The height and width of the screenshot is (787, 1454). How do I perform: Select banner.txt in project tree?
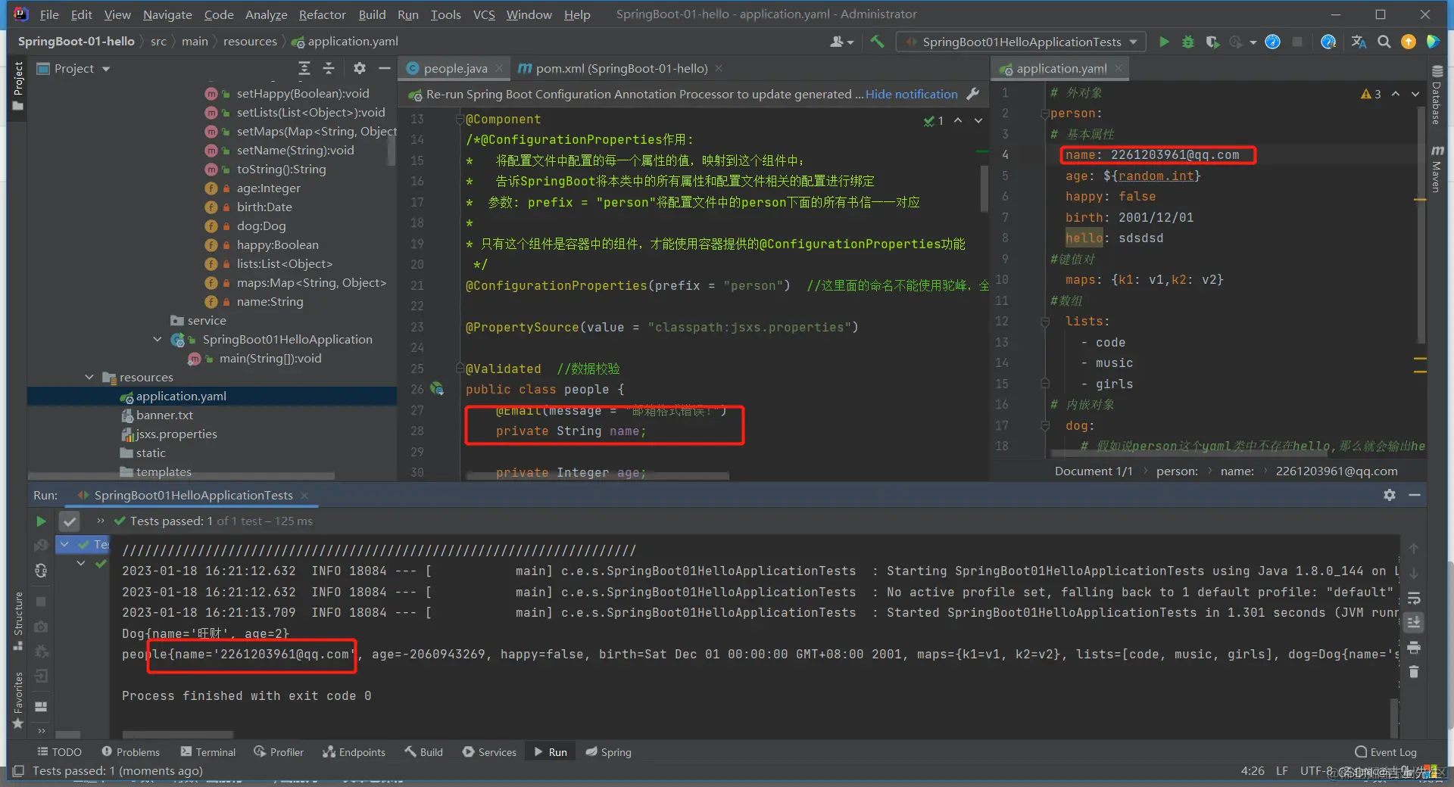click(x=164, y=415)
